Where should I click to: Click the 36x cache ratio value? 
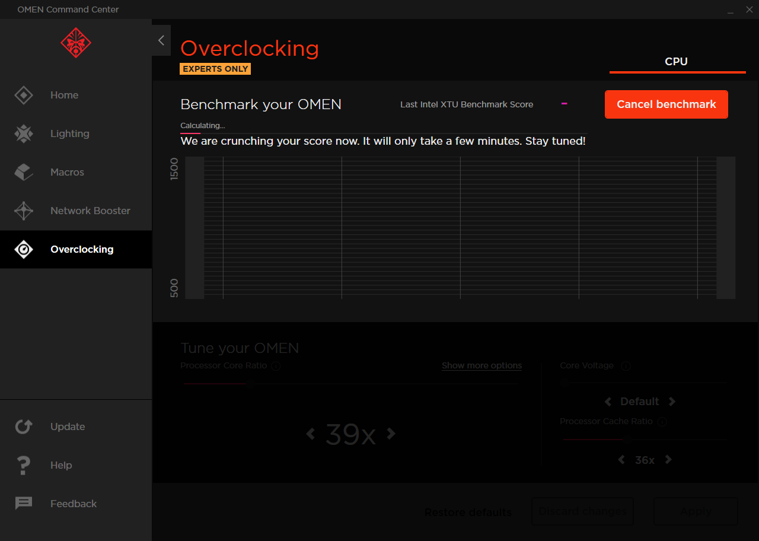coord(645,460)
